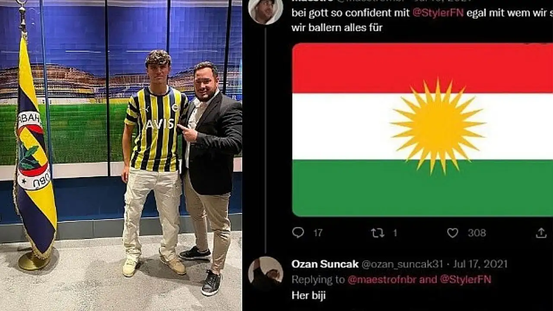Image resolution: width=553 pixels, height=311 pixels.
Task: Open the @maestrofnbr link in the reply
Action: [x=382, y=279]
